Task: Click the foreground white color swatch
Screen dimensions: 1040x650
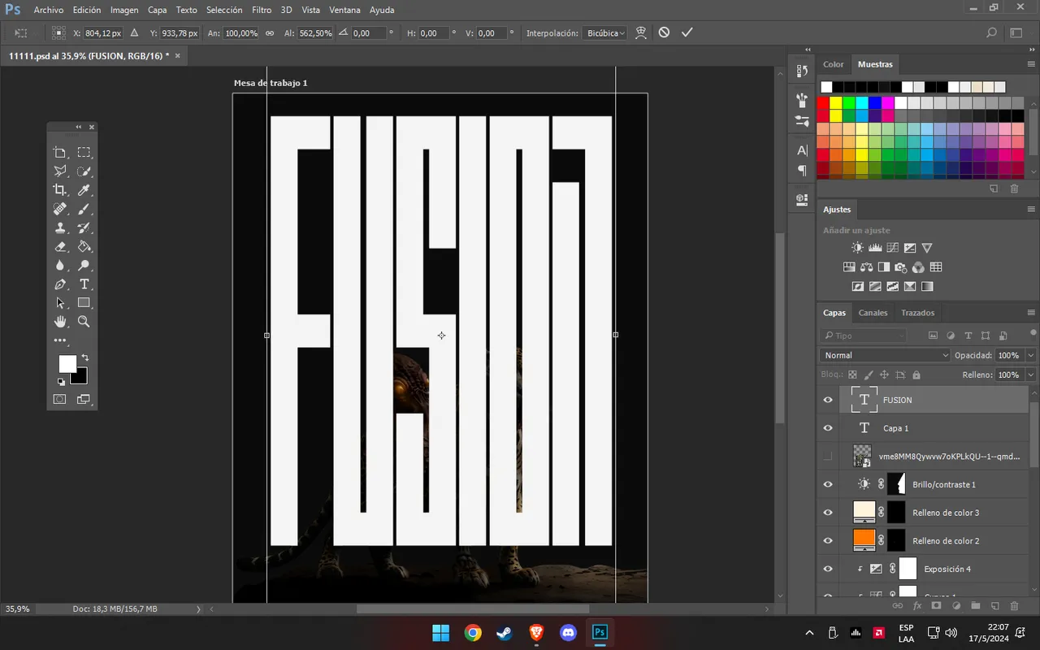Action: (x=67, y=363)
